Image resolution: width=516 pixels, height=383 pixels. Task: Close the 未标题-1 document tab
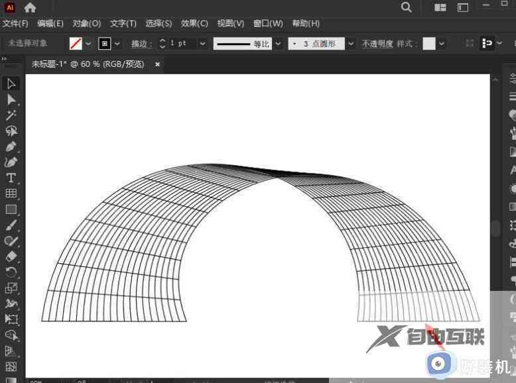click(x=158, y=64)
